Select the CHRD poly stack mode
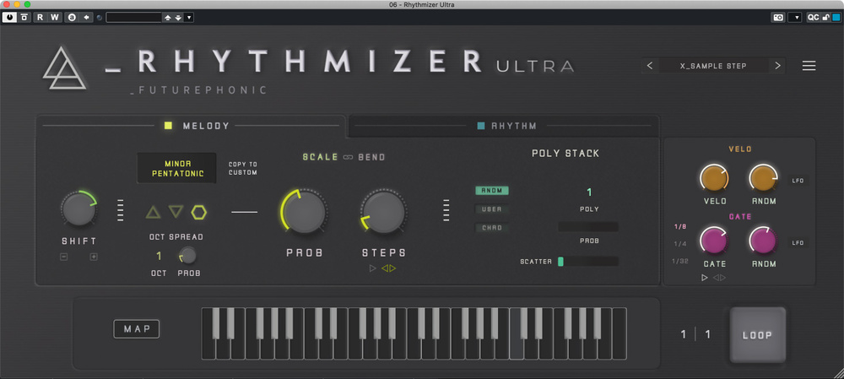 (490, 228)
